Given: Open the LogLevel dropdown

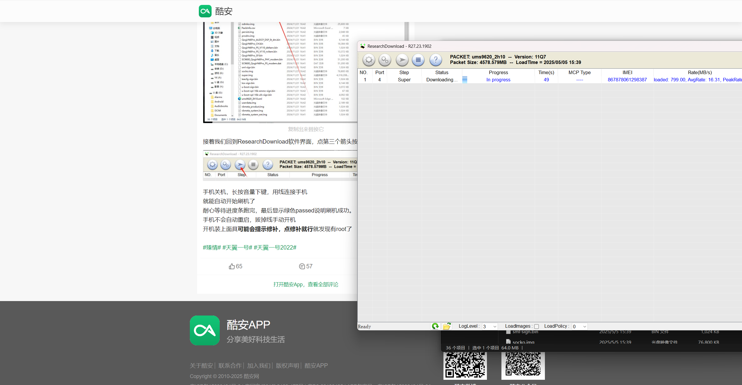Looking at the screenshot, I should pyautogui.click(x=490, y=326).
